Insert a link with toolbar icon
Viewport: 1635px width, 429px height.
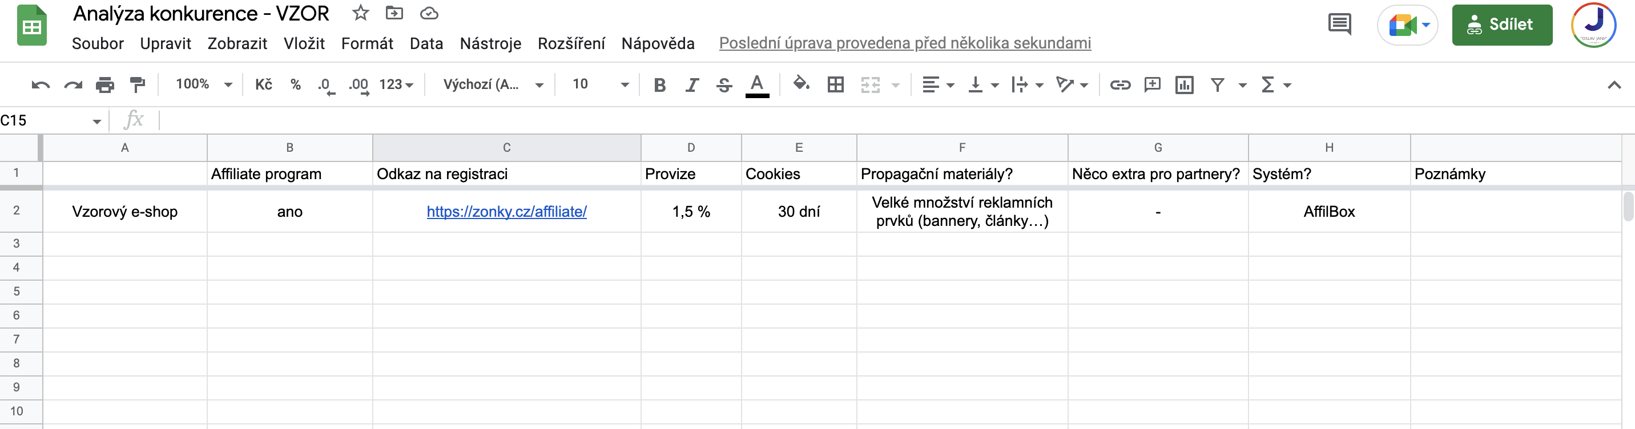pos(1119,84)
